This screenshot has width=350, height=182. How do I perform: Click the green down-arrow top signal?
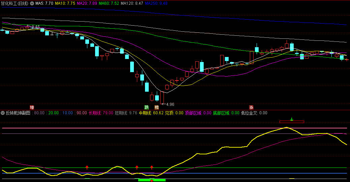[x=292, y=119]
